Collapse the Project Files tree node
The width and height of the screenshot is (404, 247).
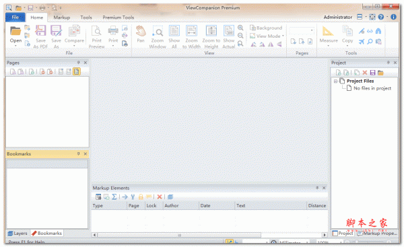click(x=335, y=81)
